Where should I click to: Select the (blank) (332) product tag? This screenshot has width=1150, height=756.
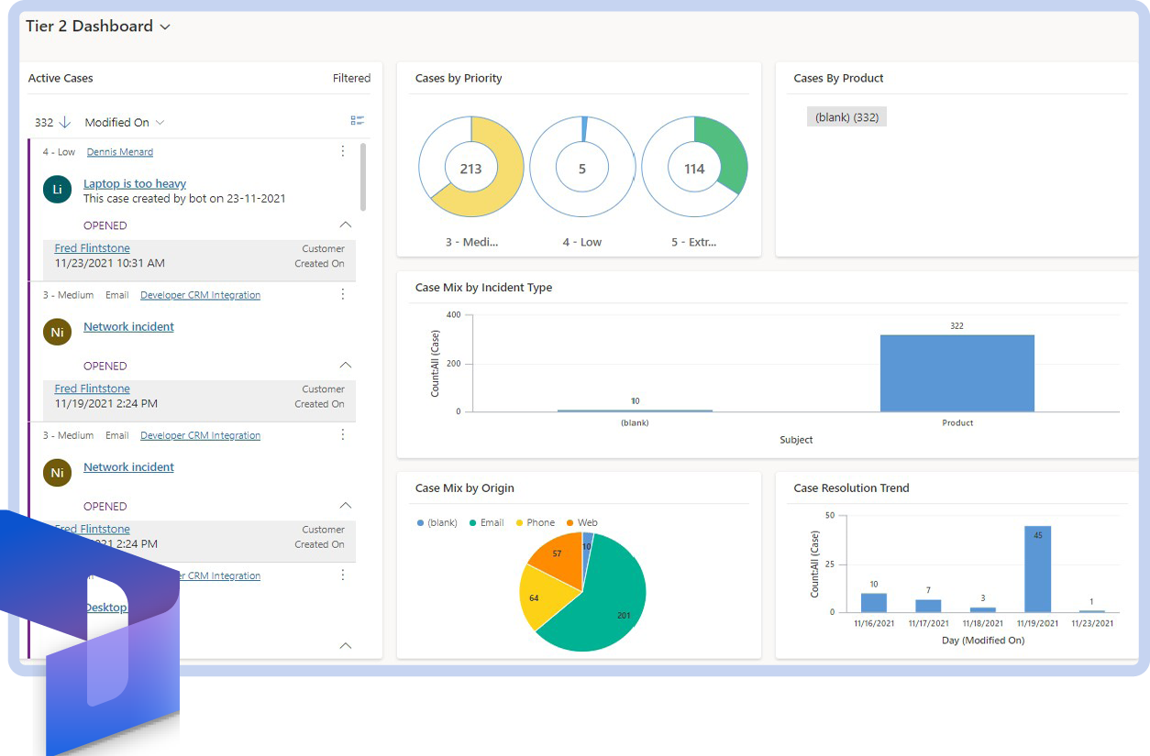click(846, 117)
